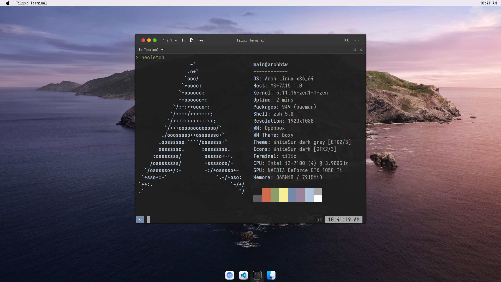Screen dimensions: 501x282
Task: Select Tilix: Terminal in the menu bar
Action: [31, 3]
